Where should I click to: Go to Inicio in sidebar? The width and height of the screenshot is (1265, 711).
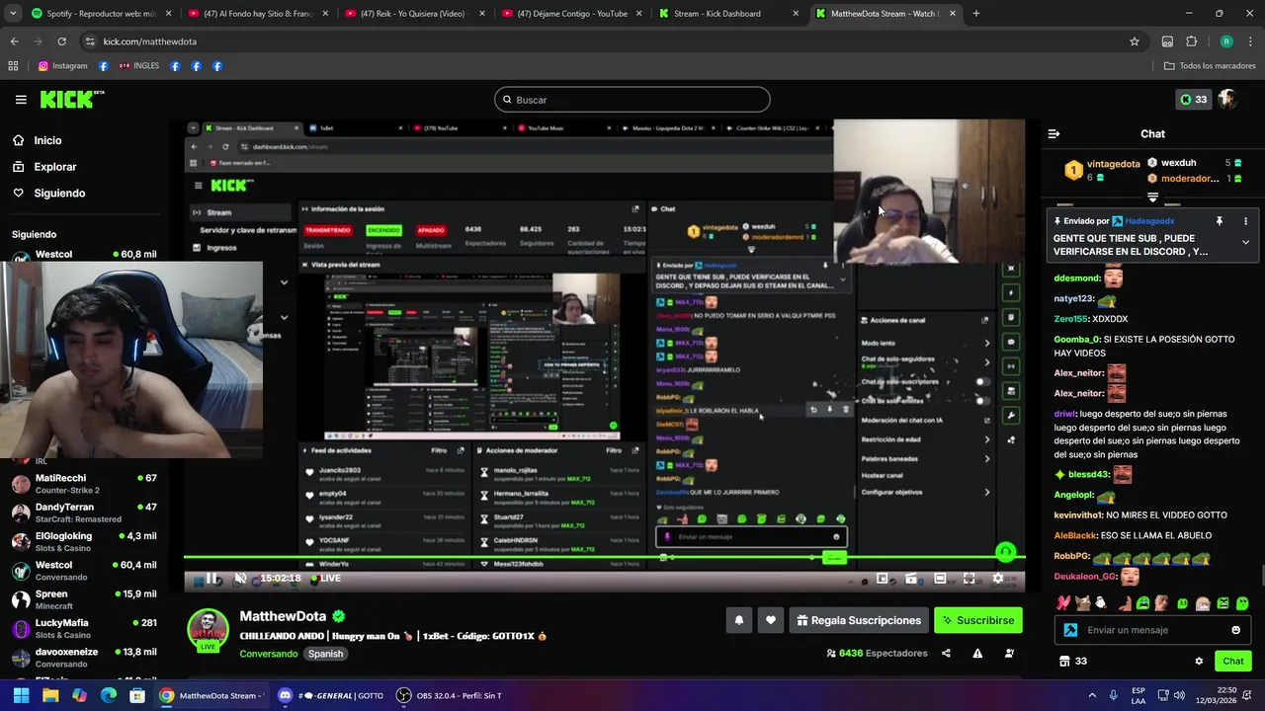tap(47, 140)
